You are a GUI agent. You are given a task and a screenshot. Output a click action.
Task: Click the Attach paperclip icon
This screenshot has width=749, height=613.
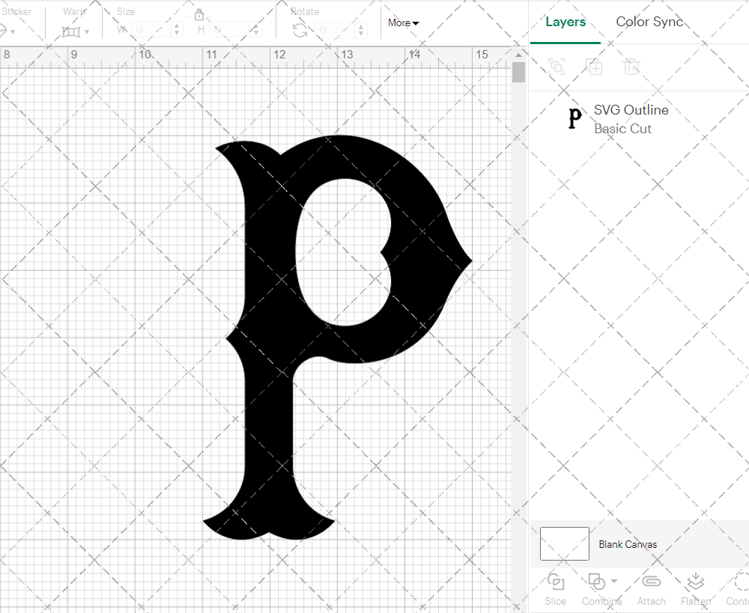click(x=651, y=582)
